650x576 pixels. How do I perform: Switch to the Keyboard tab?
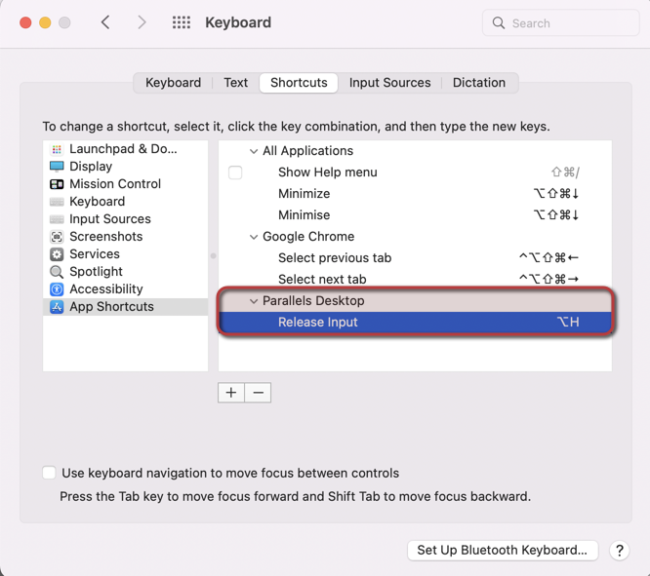pyautogui.click(x=174, y=83)
